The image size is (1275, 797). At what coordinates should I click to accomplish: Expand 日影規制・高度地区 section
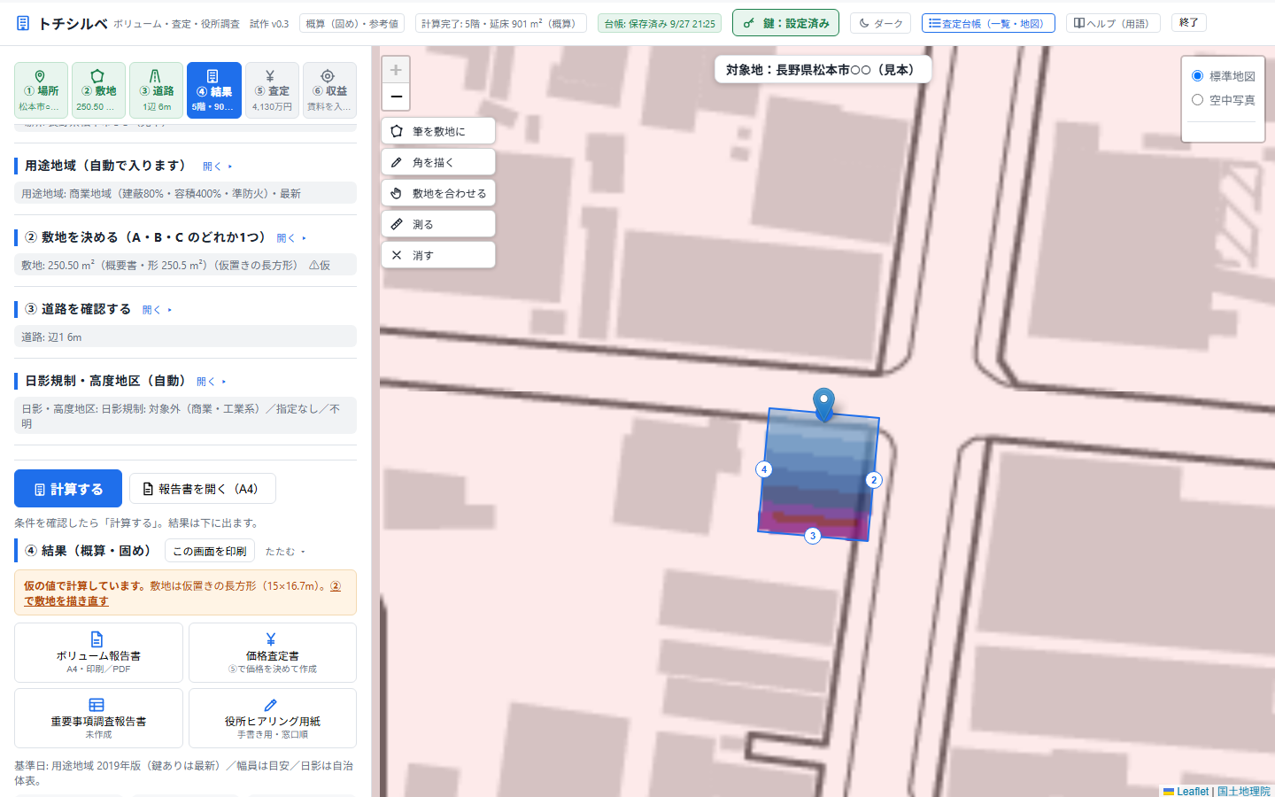tap(212, 382)
